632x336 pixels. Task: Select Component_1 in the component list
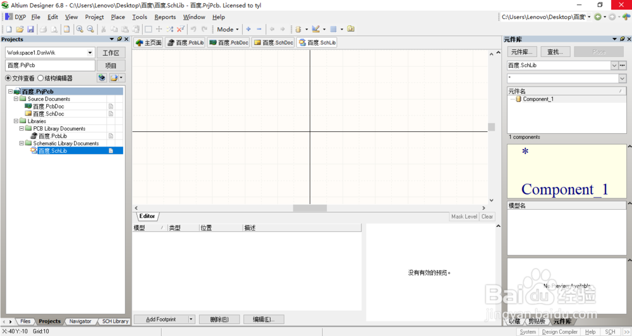538,99
